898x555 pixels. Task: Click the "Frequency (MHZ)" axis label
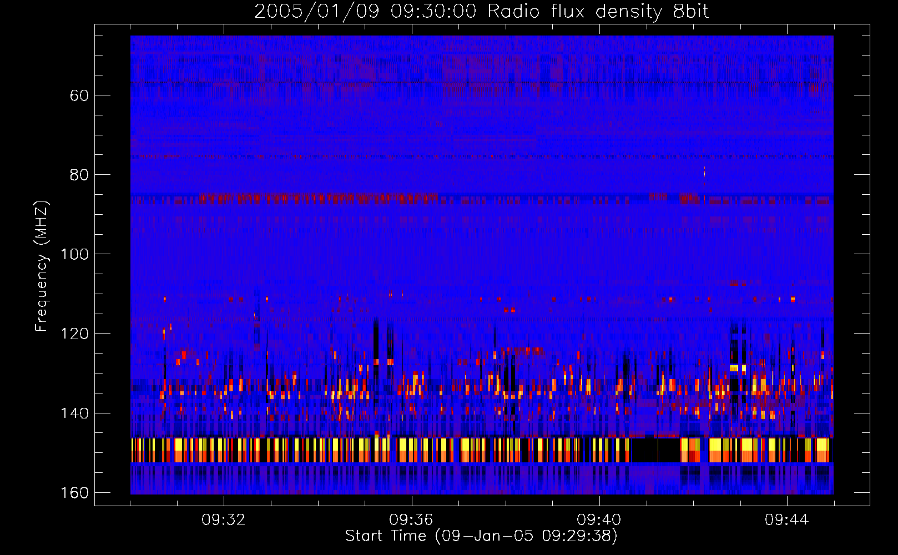tap(42, 266)
